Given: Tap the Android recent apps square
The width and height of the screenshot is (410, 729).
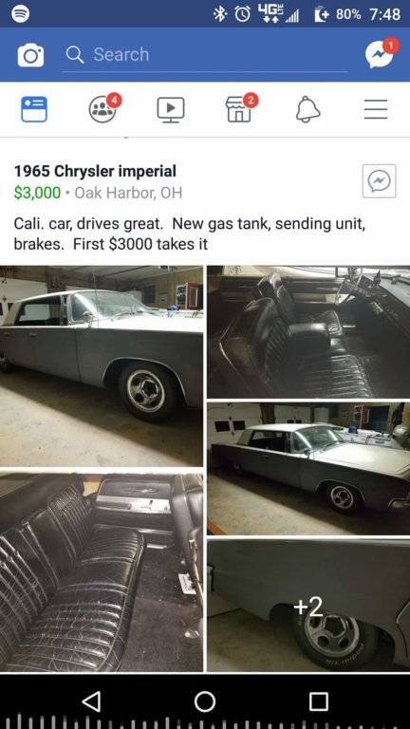Looking at the screenshot, I should [319, 701].
